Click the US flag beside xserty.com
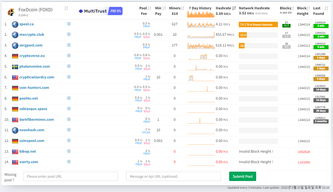Viewport: 333px width, 192px height. pyautogui.click(x=15, y=162)
